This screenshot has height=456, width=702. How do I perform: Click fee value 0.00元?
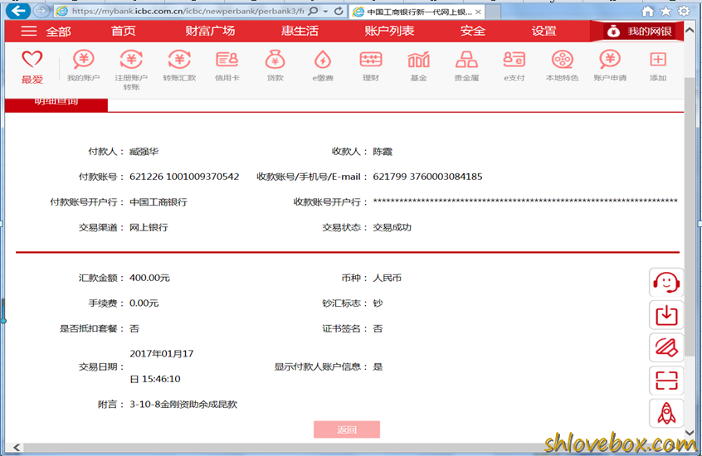click(144, 303)
